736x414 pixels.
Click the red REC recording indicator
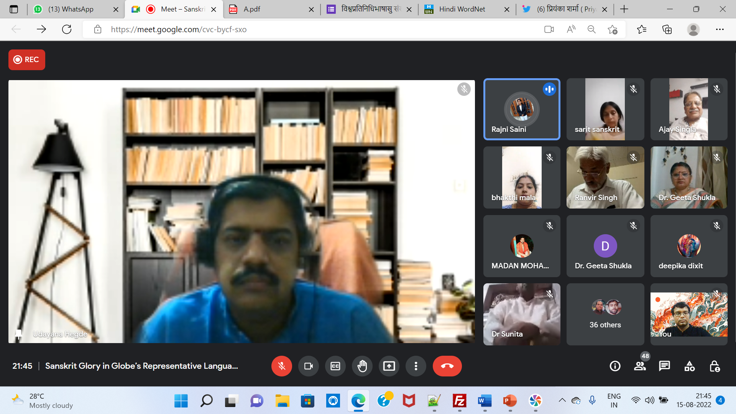pyautogui.click(x=27, y=59)
